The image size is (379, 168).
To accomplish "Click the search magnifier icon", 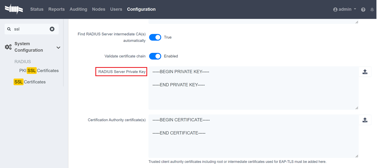I will [9, 29].
